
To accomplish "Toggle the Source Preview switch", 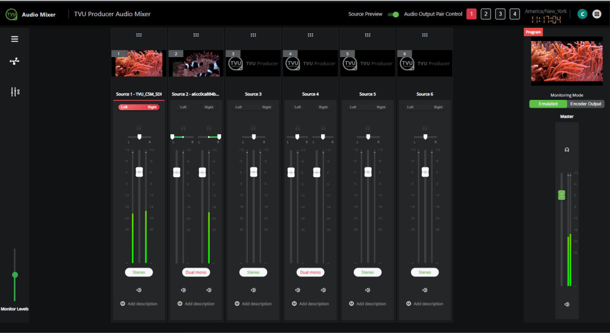I will tap(393, 14).
